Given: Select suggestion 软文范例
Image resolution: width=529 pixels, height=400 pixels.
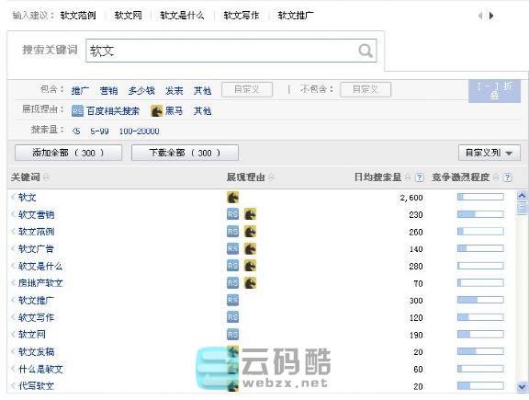Looking at the screenshot, I should 78,16.
